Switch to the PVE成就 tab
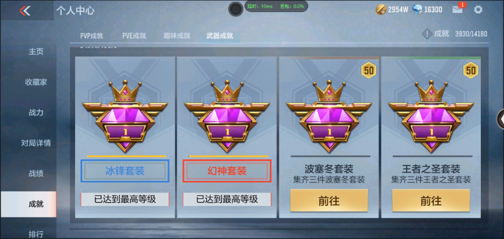This screenshot has height=239, width=504. (134, 36)
